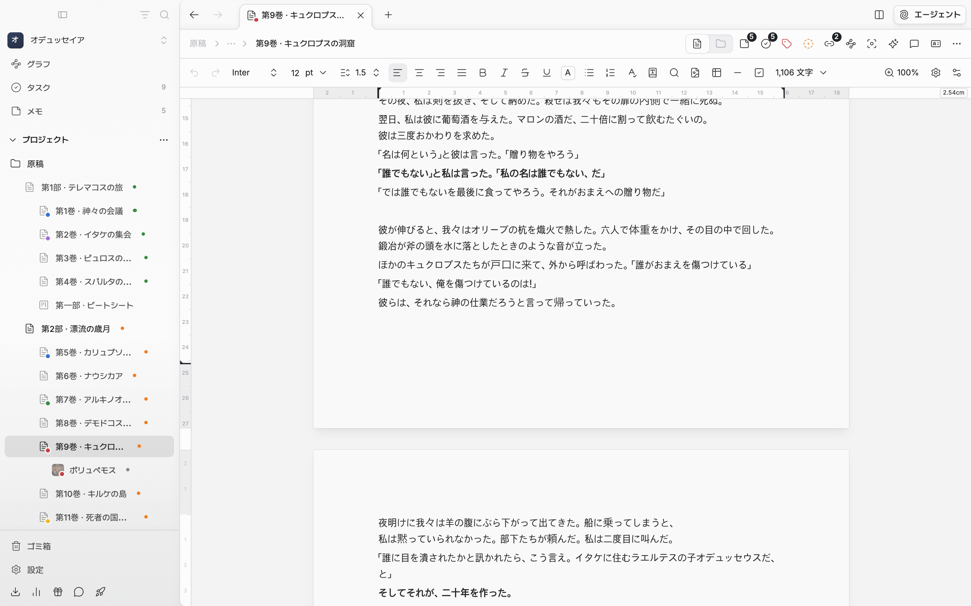This screenshot has height=606, width=971.
Task: Open the tag icon in header
Action: click(787, 44)
